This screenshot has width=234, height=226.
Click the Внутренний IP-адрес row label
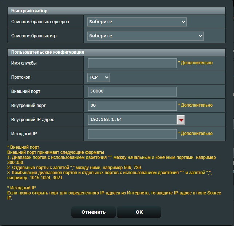[33, 120]
